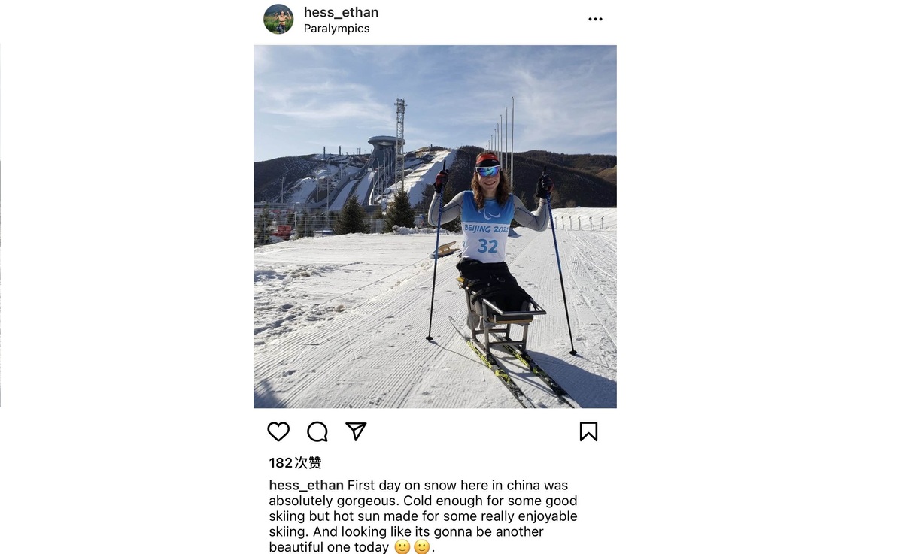
Task: View the 182 likes list
Action: point(295,462)
